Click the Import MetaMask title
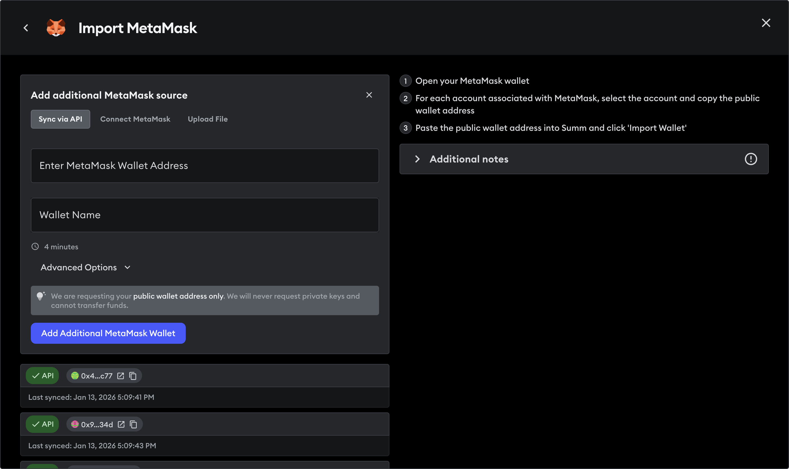Screen dimensions: 789x469 coord(138,28)
